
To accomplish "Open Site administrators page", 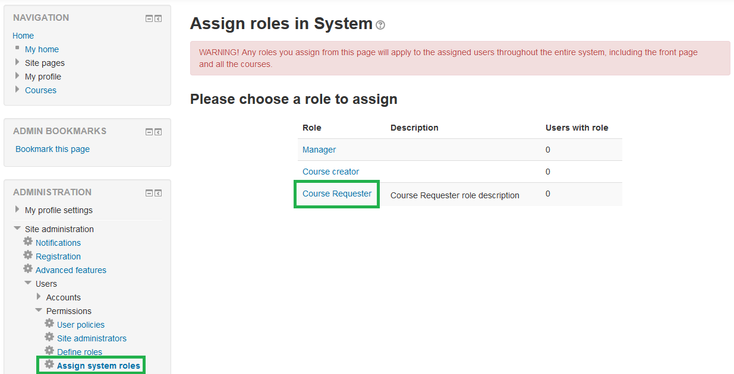I will point(92,338).
